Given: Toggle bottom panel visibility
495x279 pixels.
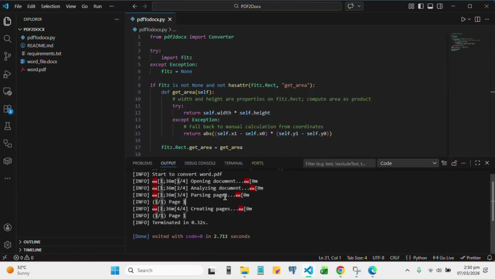Looking at the screenshot, I should [430, 6].
